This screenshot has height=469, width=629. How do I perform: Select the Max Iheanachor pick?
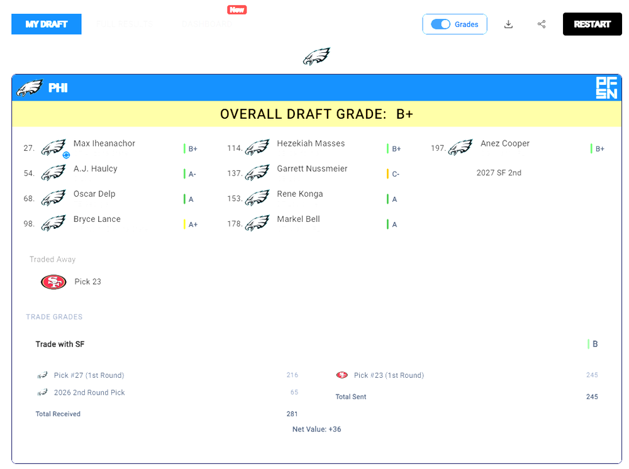coord(104,143)
